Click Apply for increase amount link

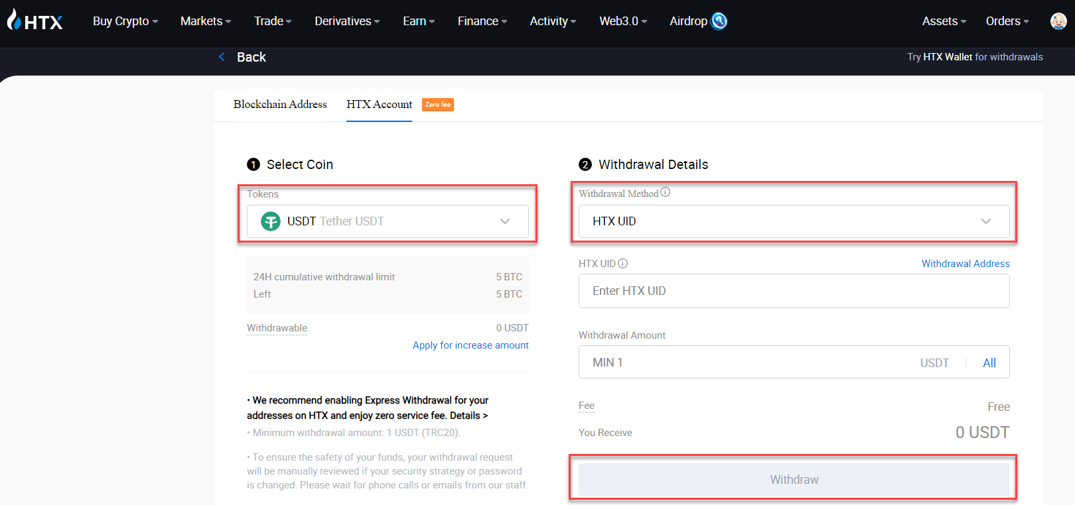tap(470, 345)
